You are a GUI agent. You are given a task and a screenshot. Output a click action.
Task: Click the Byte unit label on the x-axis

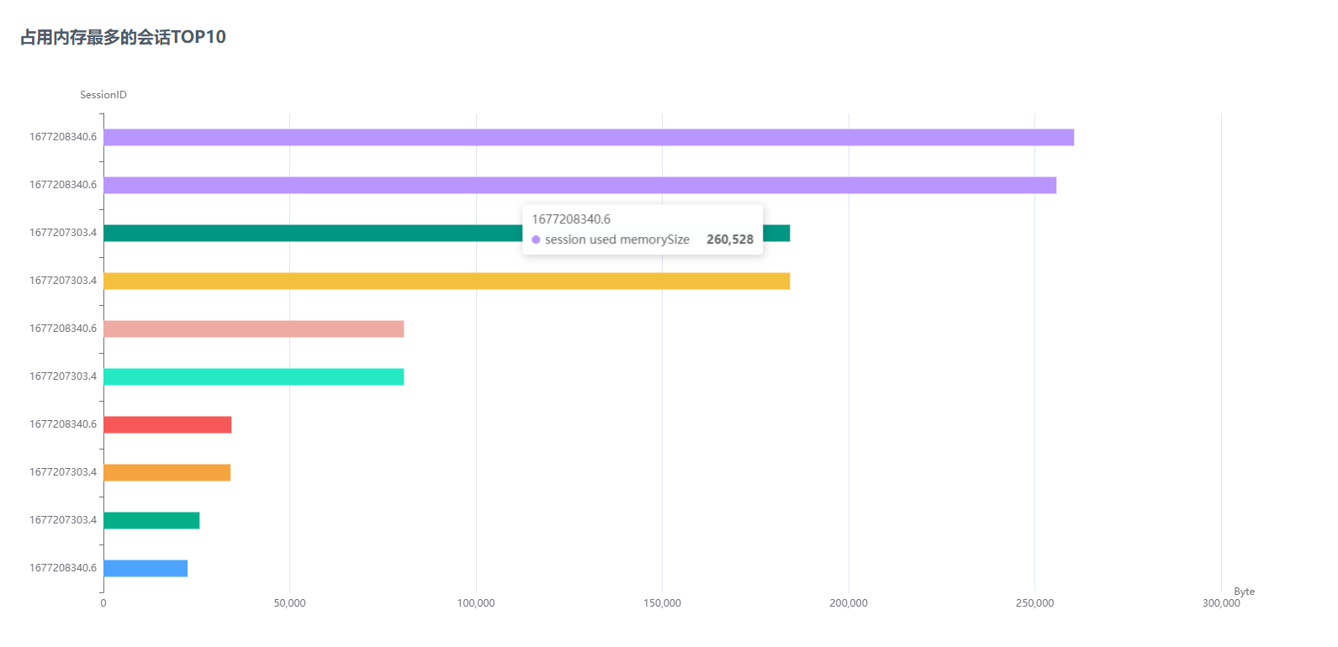[x=1244, y=592]
